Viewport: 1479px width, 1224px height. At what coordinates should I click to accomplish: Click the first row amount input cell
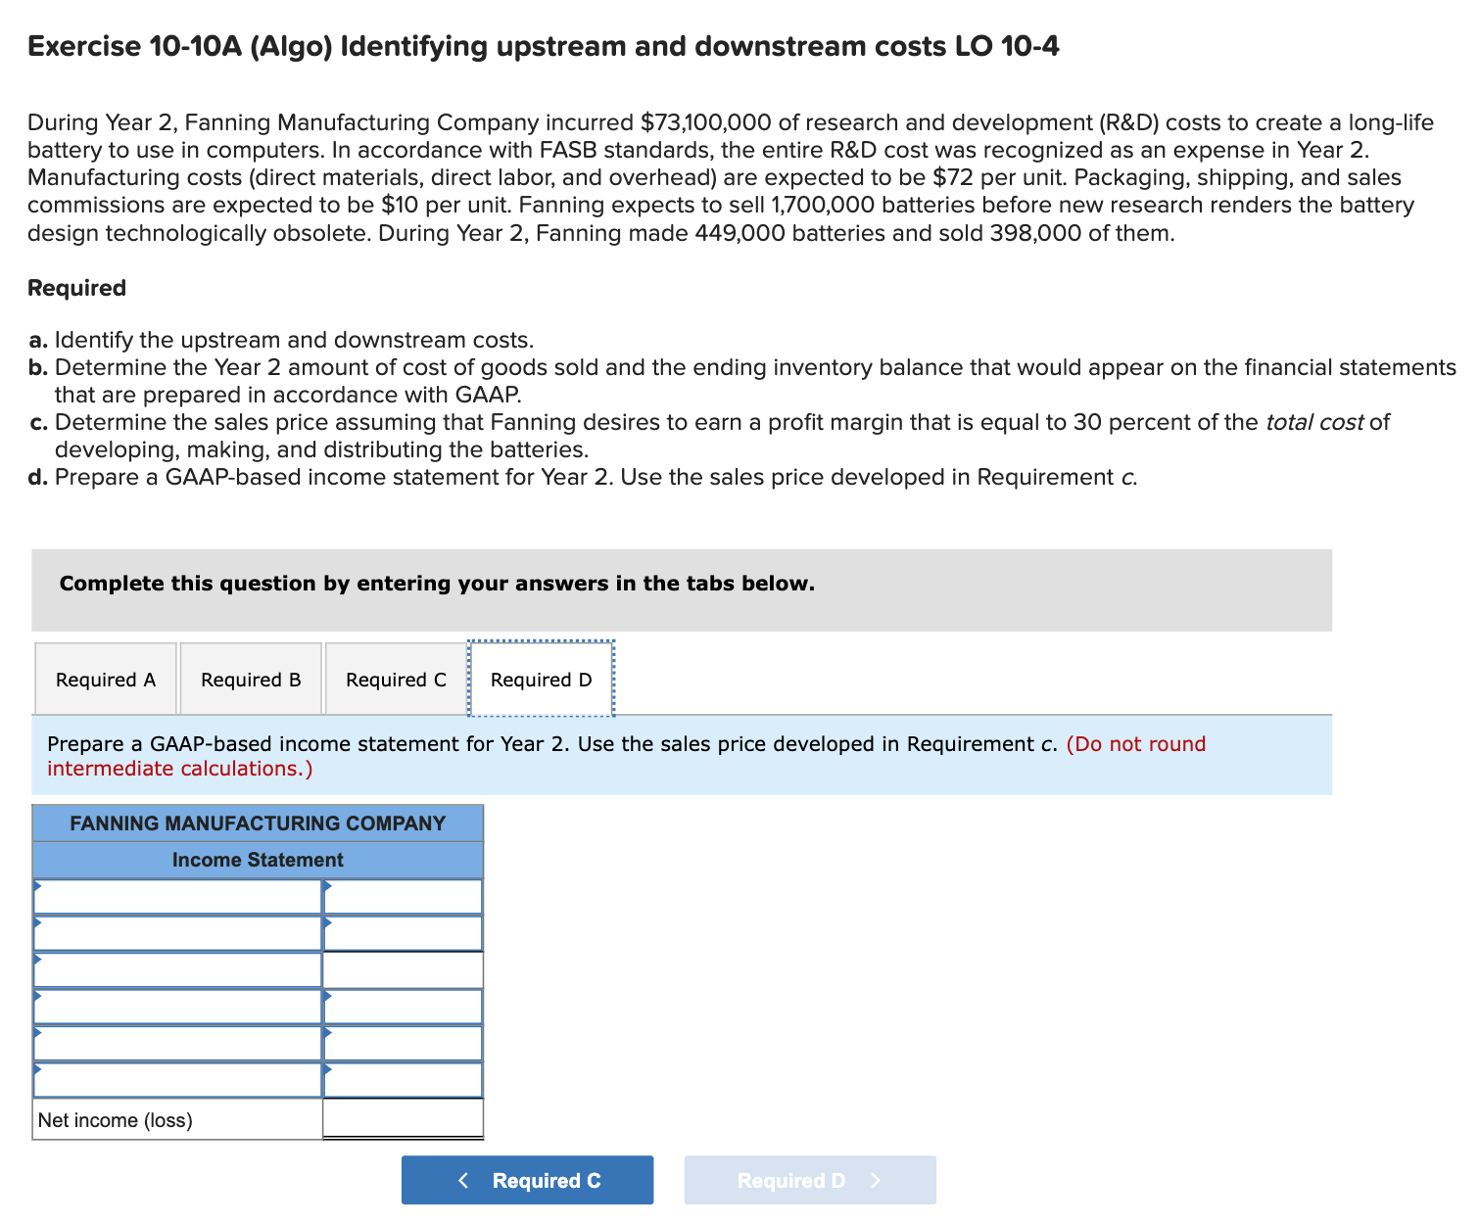tap(402, 894)
